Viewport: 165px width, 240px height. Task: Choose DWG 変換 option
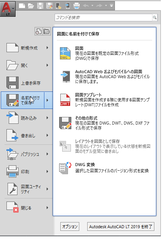coord(105,168)
